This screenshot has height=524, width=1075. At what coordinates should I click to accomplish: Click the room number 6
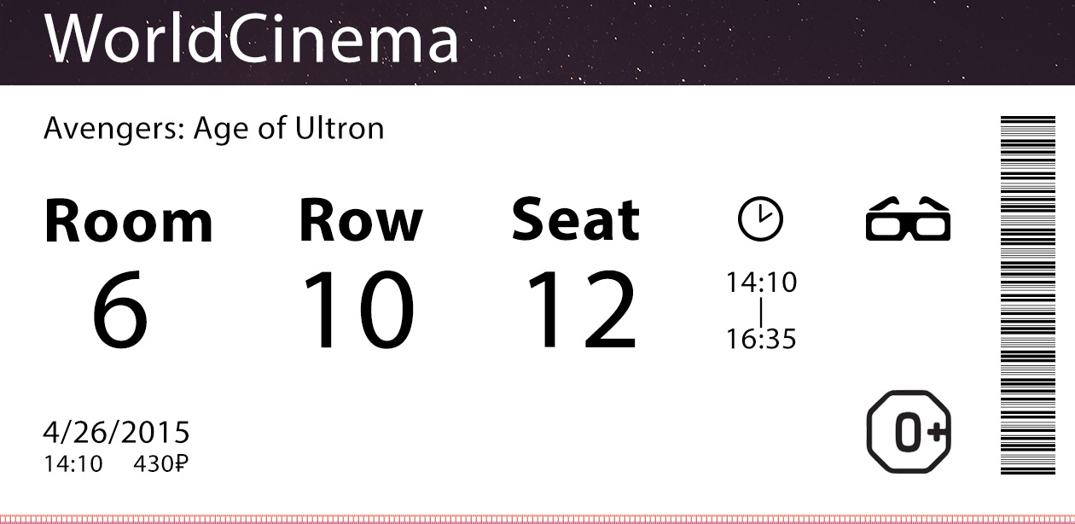120,310
